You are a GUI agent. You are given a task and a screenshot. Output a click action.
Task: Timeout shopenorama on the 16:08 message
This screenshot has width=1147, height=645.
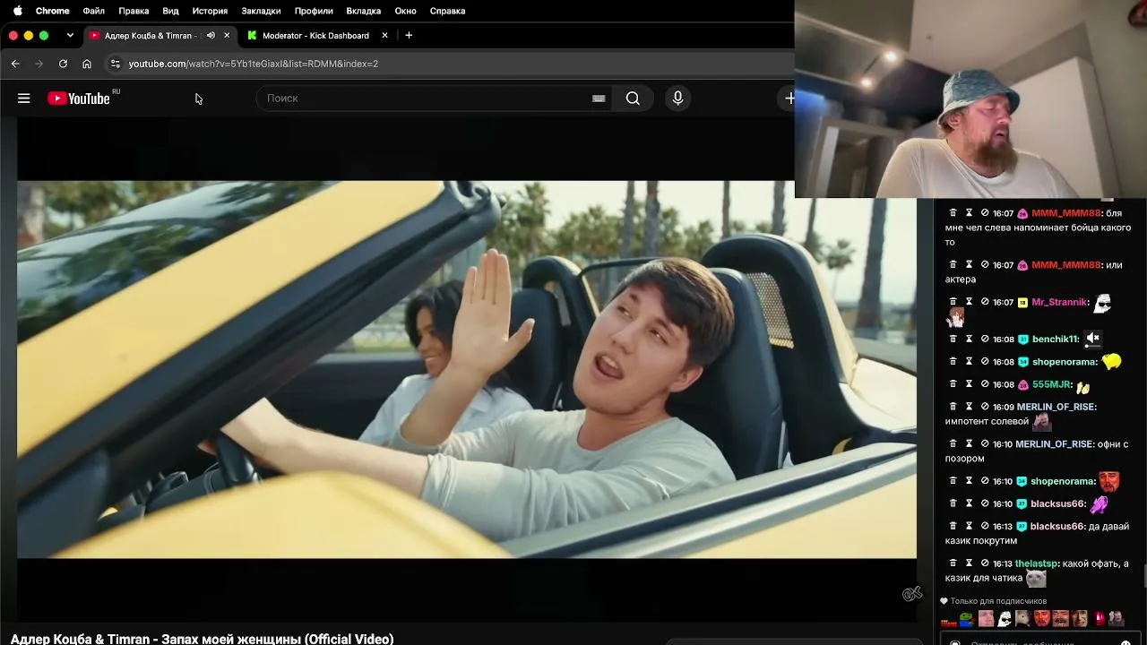(969, 362)
